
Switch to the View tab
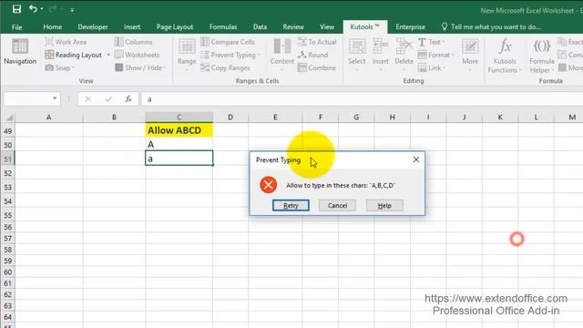point(327,26)
